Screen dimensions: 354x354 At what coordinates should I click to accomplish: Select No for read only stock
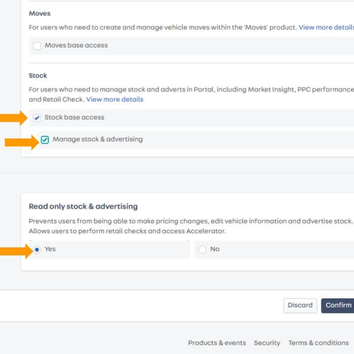[x=202, y=249]
